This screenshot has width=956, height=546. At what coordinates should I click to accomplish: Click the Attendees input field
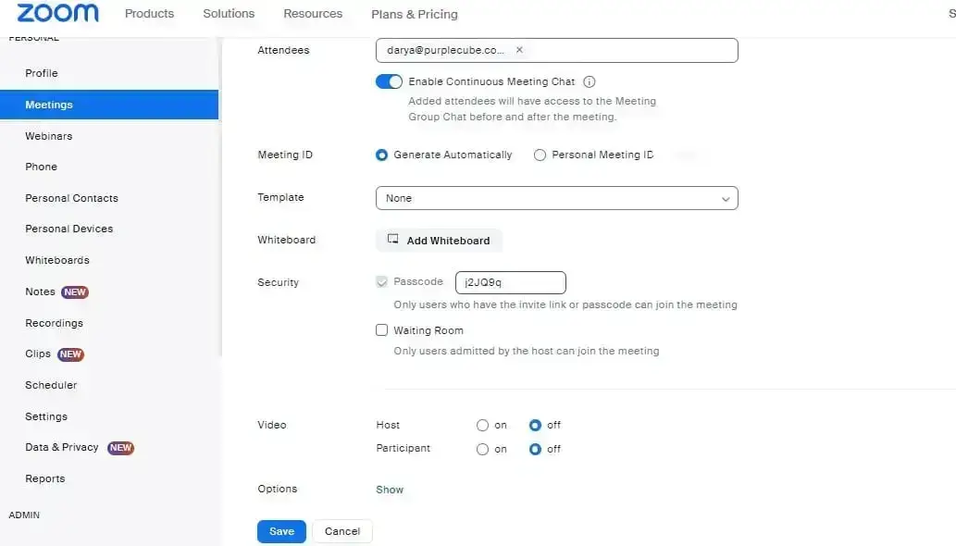click(556, 50)
